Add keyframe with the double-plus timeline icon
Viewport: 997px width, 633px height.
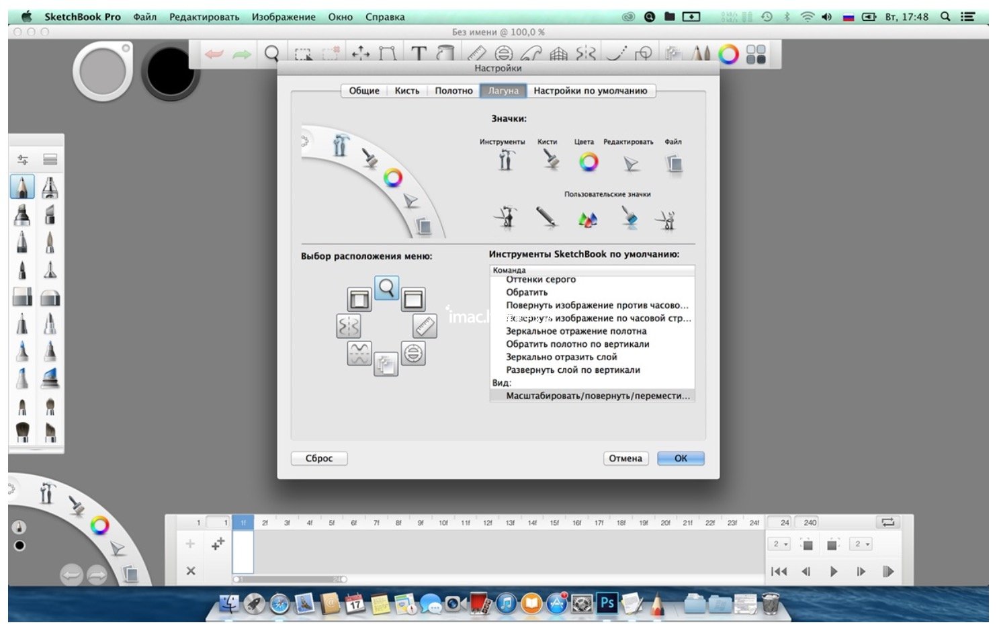[218, 544]
